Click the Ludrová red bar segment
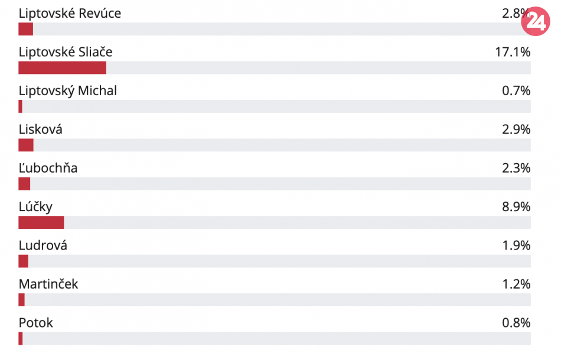The image size is (561, 353). click(x=23, y=261)
